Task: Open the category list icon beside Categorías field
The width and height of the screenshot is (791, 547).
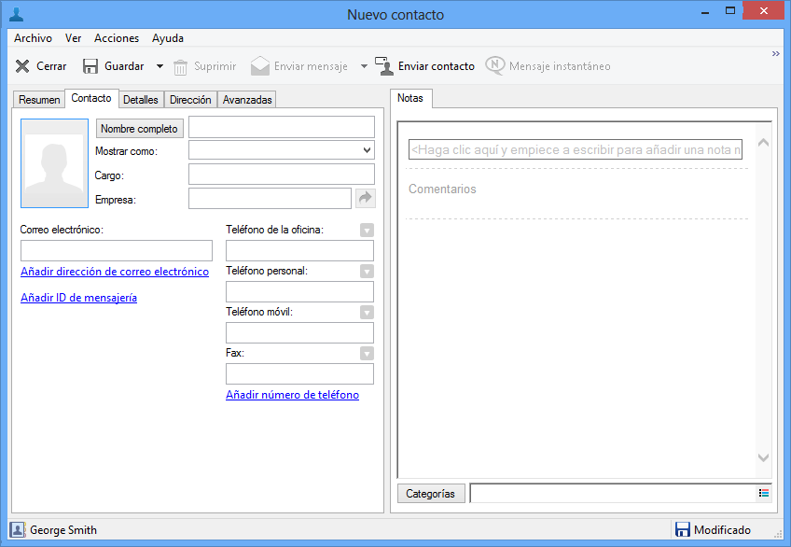Action: [x=764, y=493]
